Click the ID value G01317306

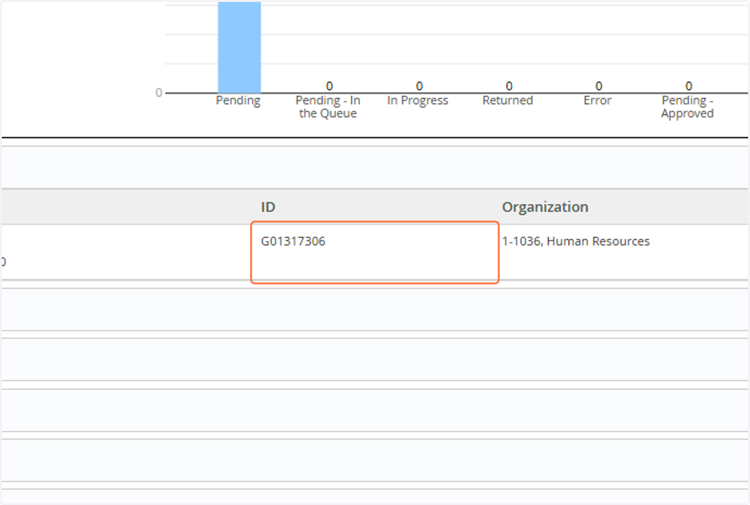293,242
